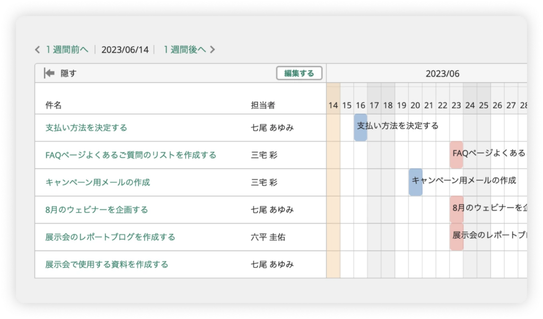Open FAQページ list creation task link
This screenshot has width=543, height=319.
point(130,155)
